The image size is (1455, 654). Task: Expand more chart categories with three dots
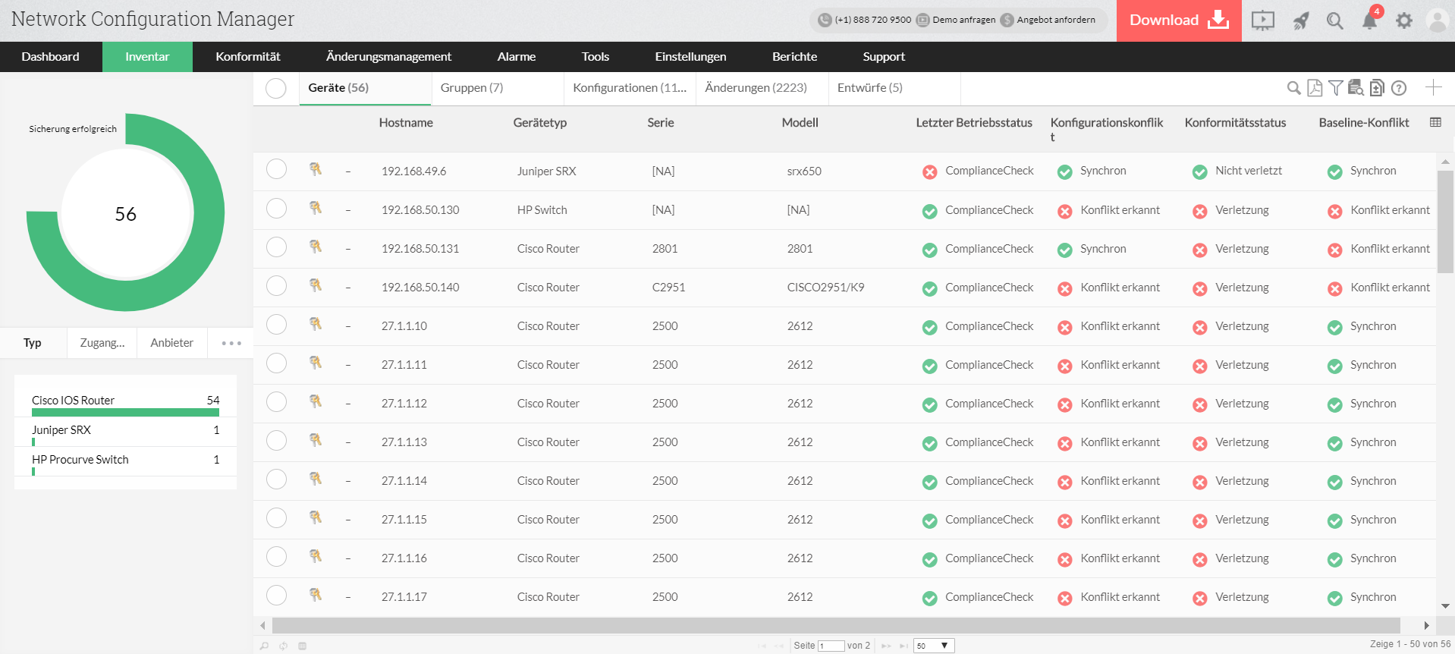click(231, 343)
